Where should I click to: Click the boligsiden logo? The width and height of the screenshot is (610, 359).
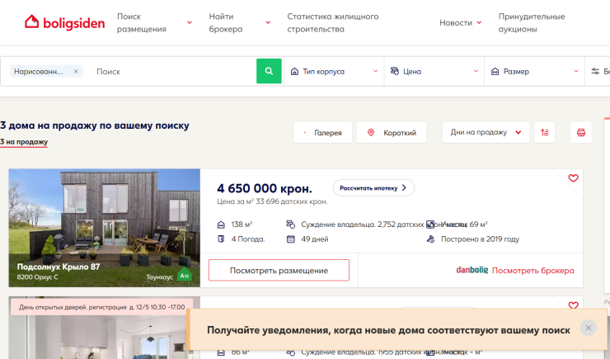64,22
